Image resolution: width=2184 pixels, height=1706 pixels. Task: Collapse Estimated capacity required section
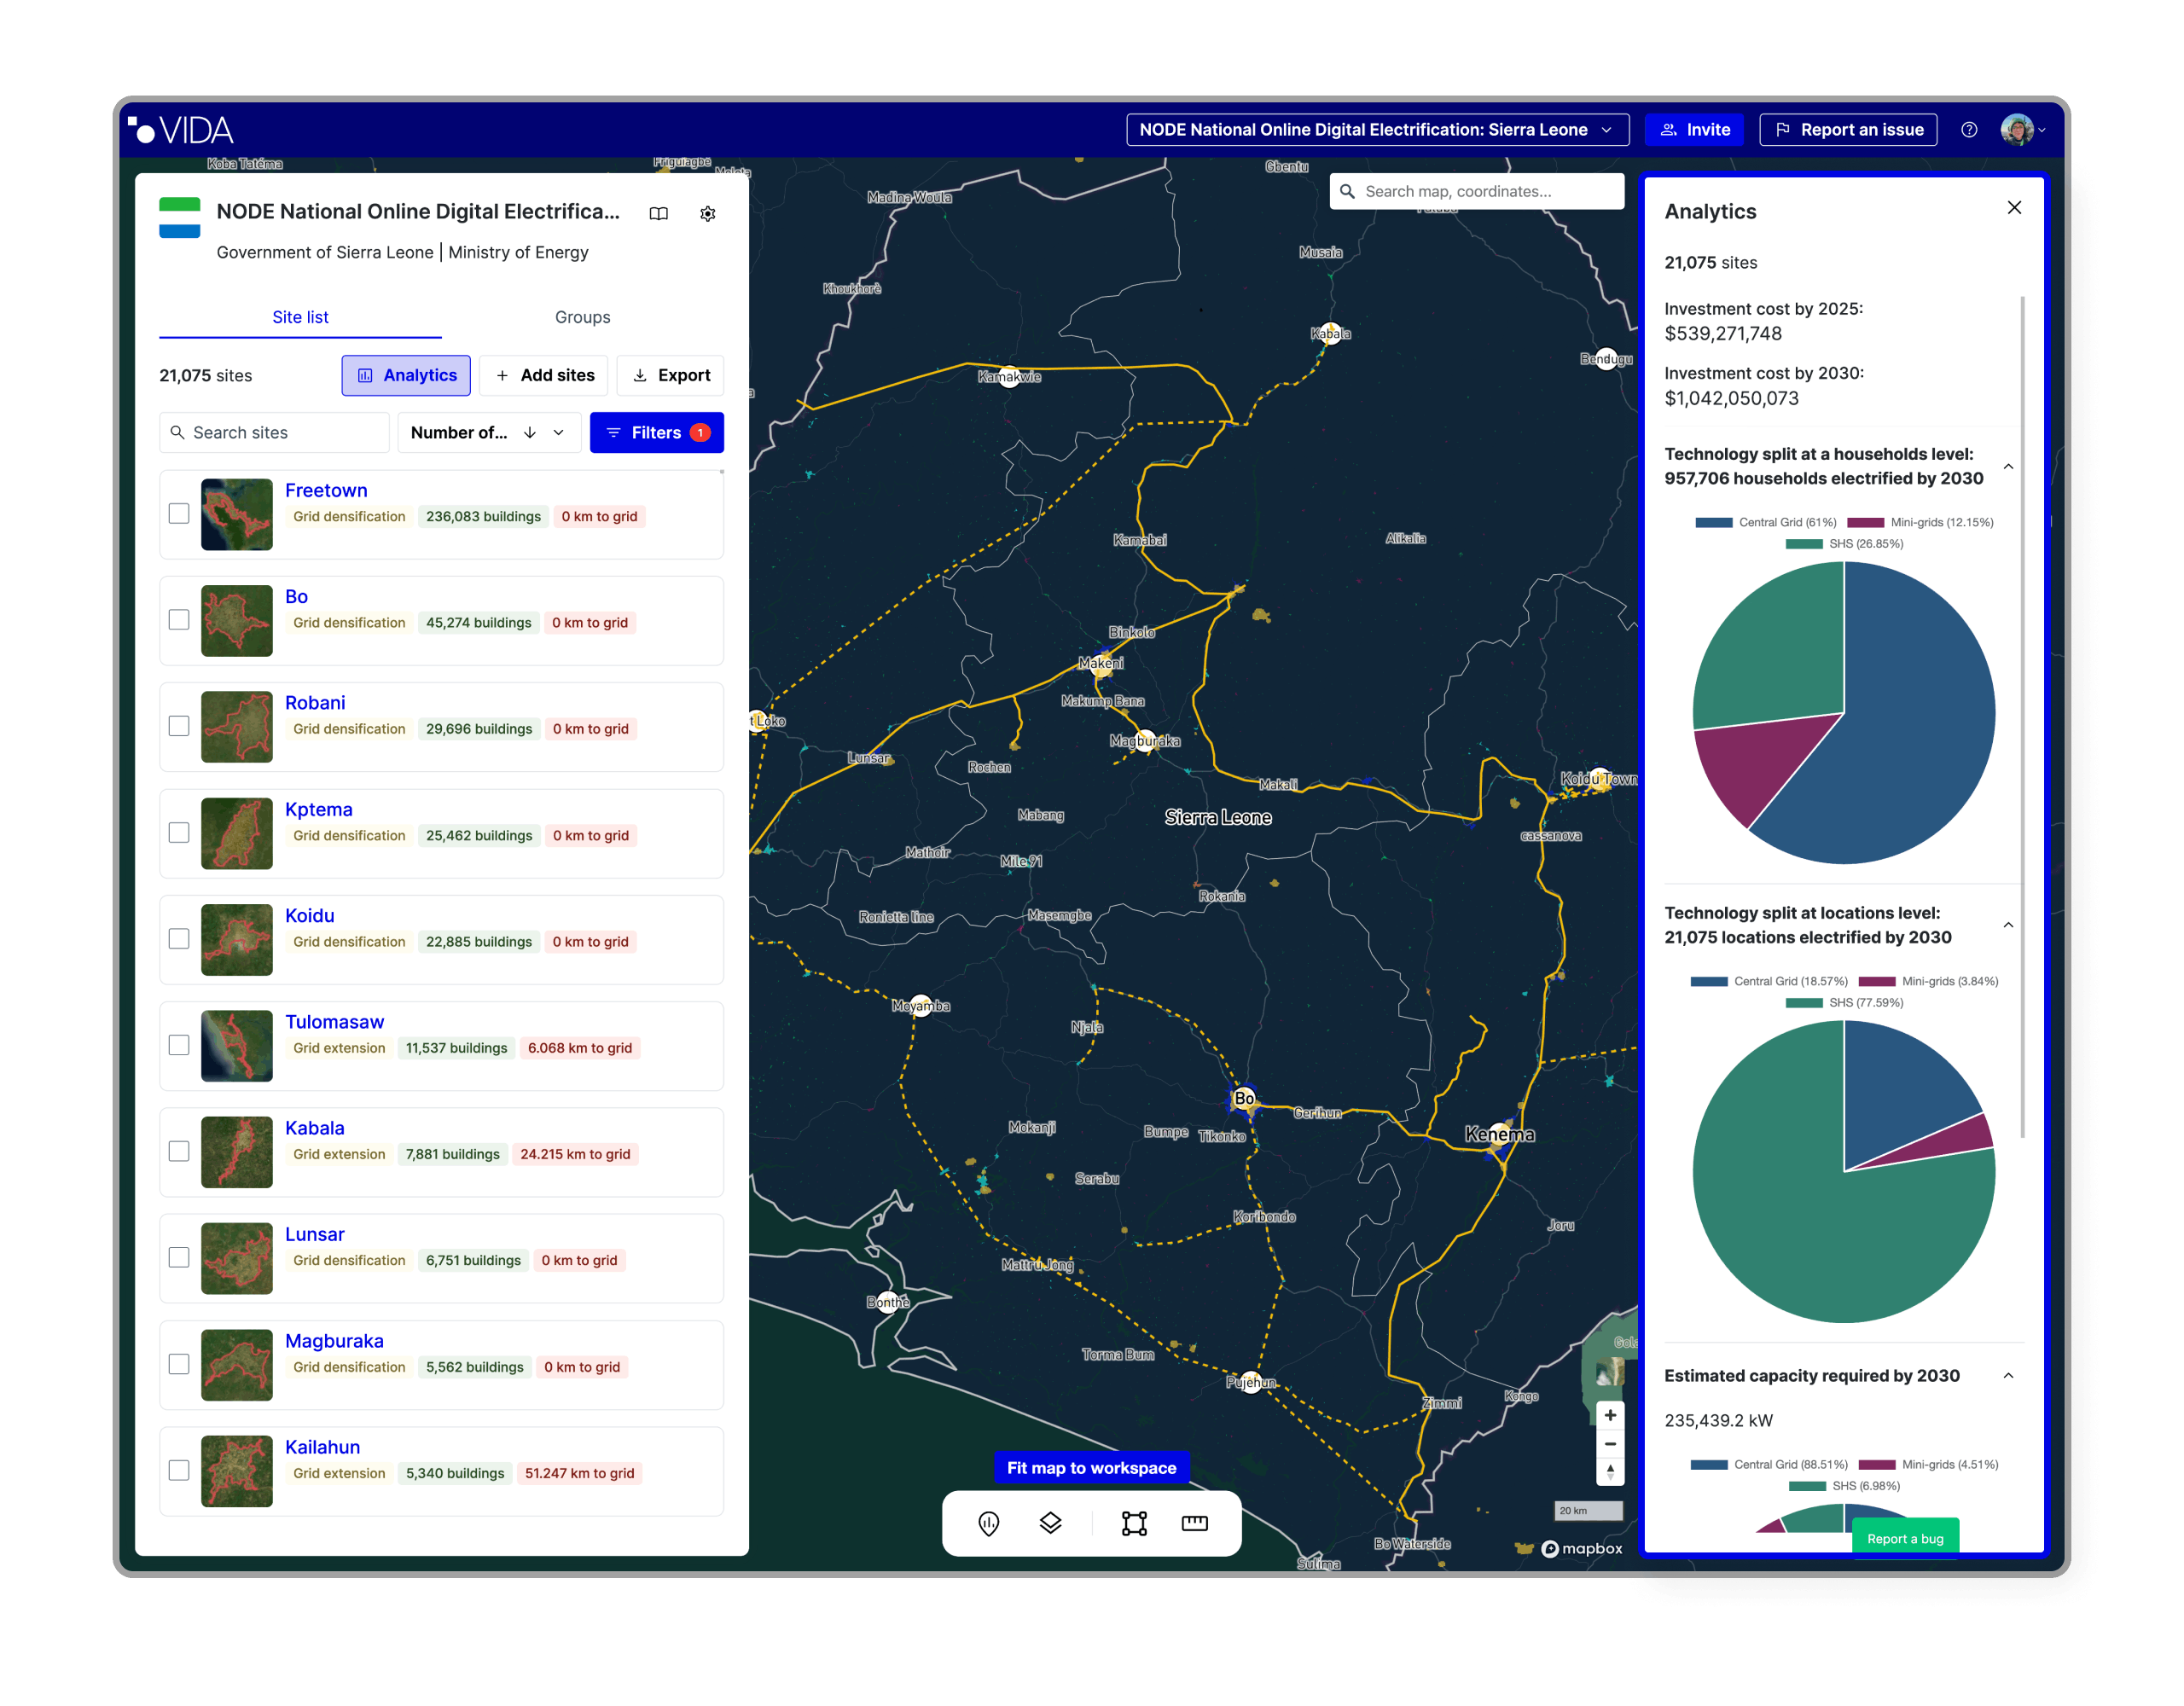2008,1376
